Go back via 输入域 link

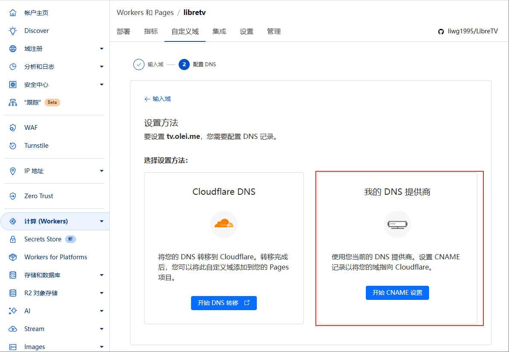[158, 99]
